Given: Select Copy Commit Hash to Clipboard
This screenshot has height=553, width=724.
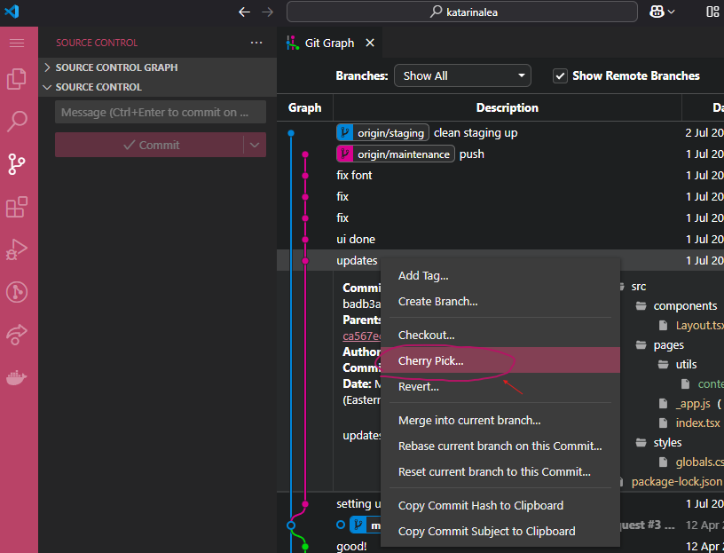Looking at the screenshot, I should (x=500, y=505).
